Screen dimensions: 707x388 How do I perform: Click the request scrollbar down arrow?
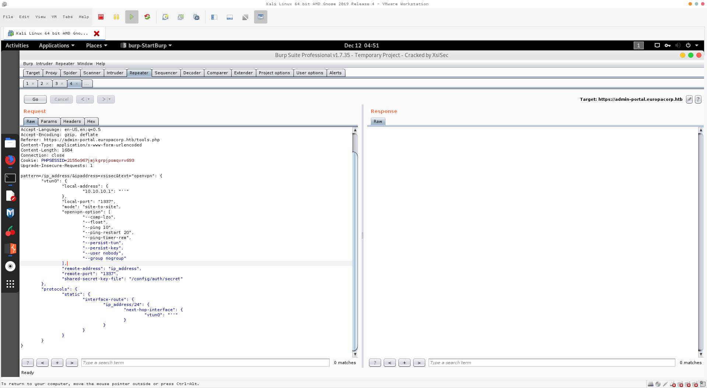[355, 355]
